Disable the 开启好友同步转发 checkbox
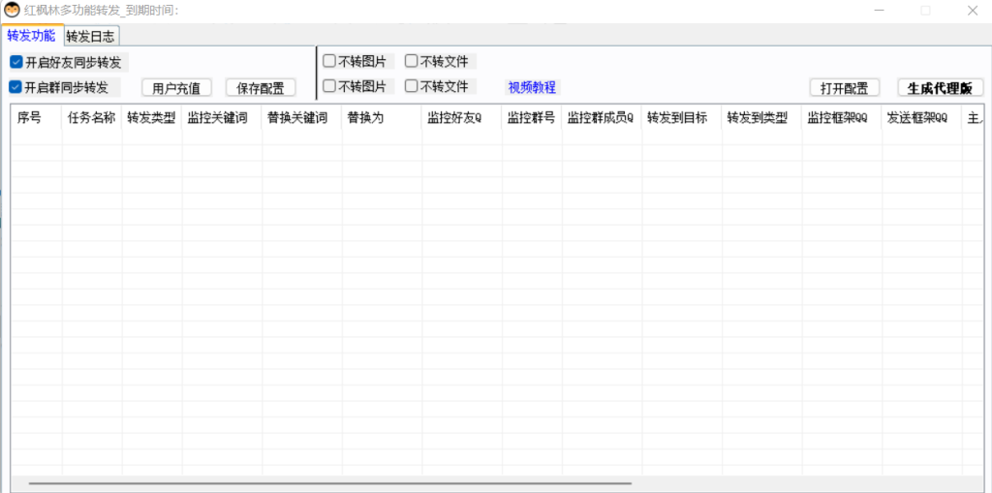 16,62
